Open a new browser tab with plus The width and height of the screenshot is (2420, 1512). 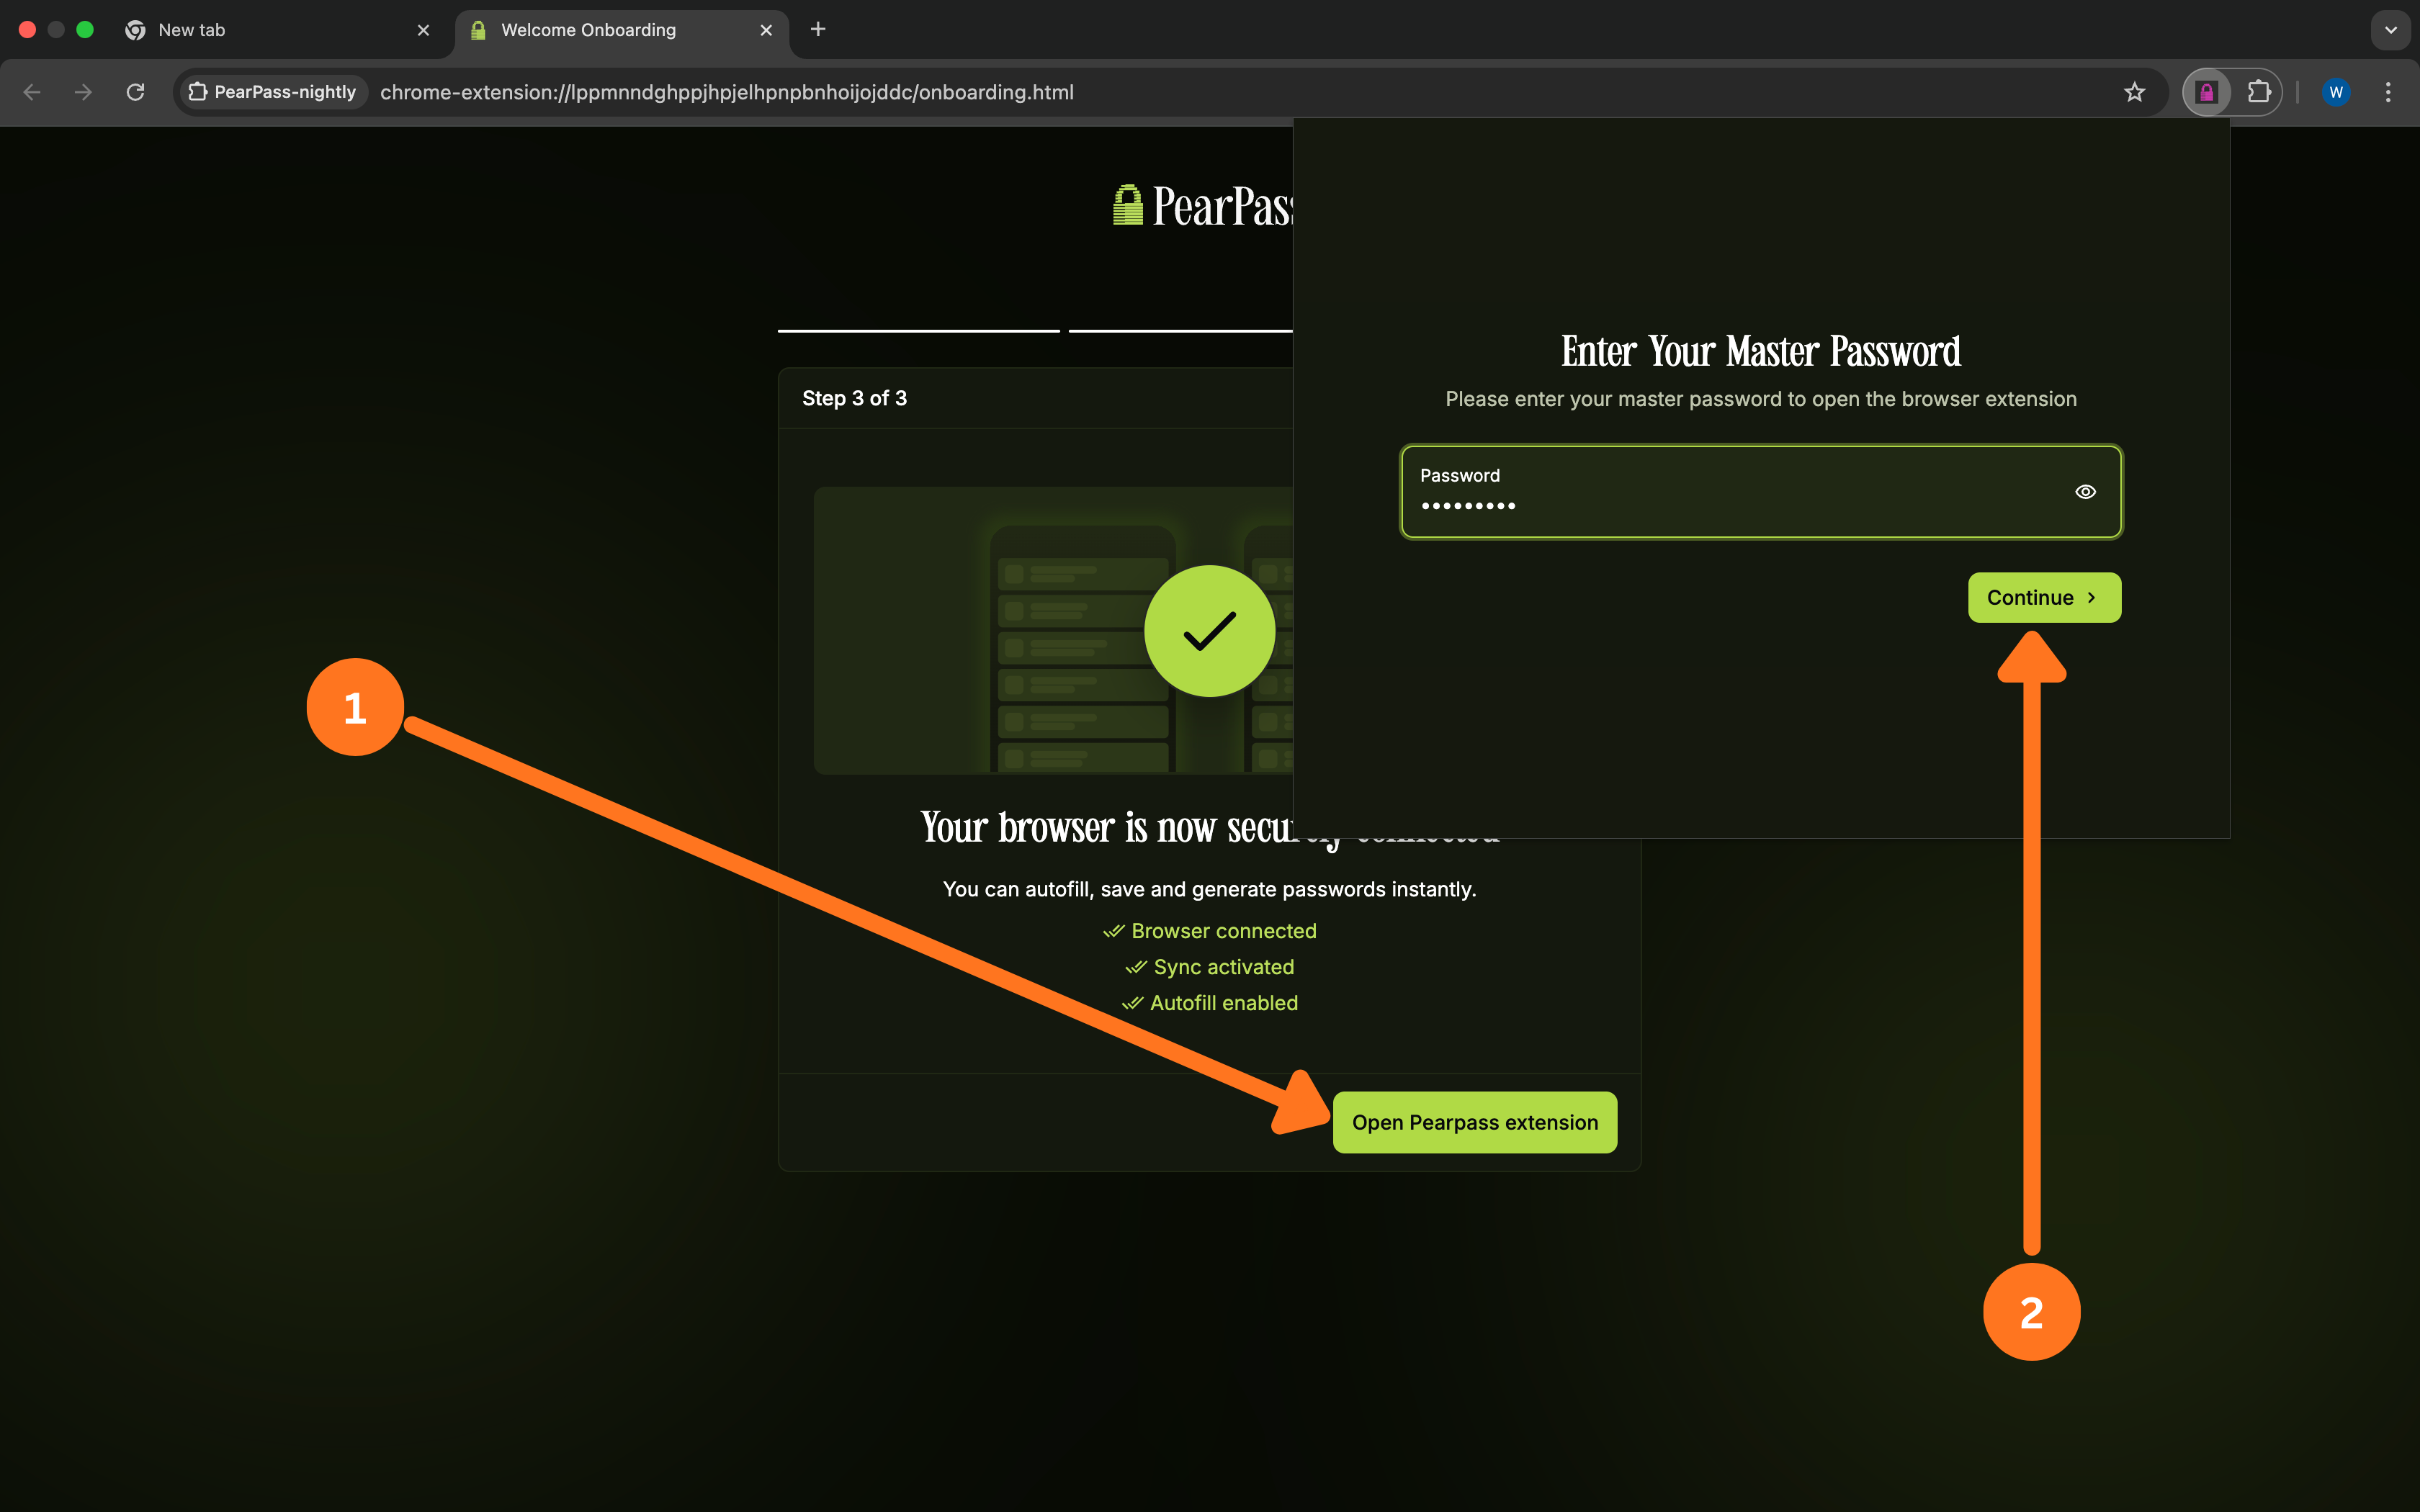pyautogui.click(x=818, y=29)
